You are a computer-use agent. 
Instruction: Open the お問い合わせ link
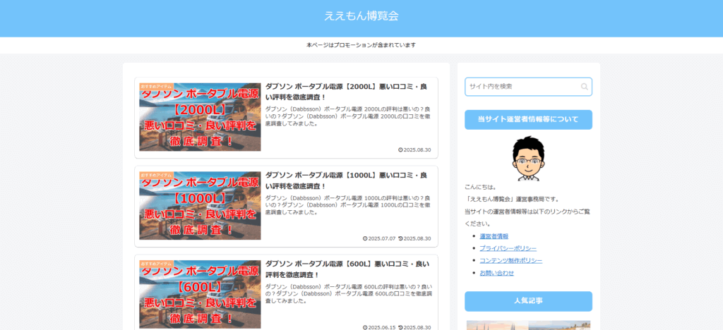(x=496, y=272)
